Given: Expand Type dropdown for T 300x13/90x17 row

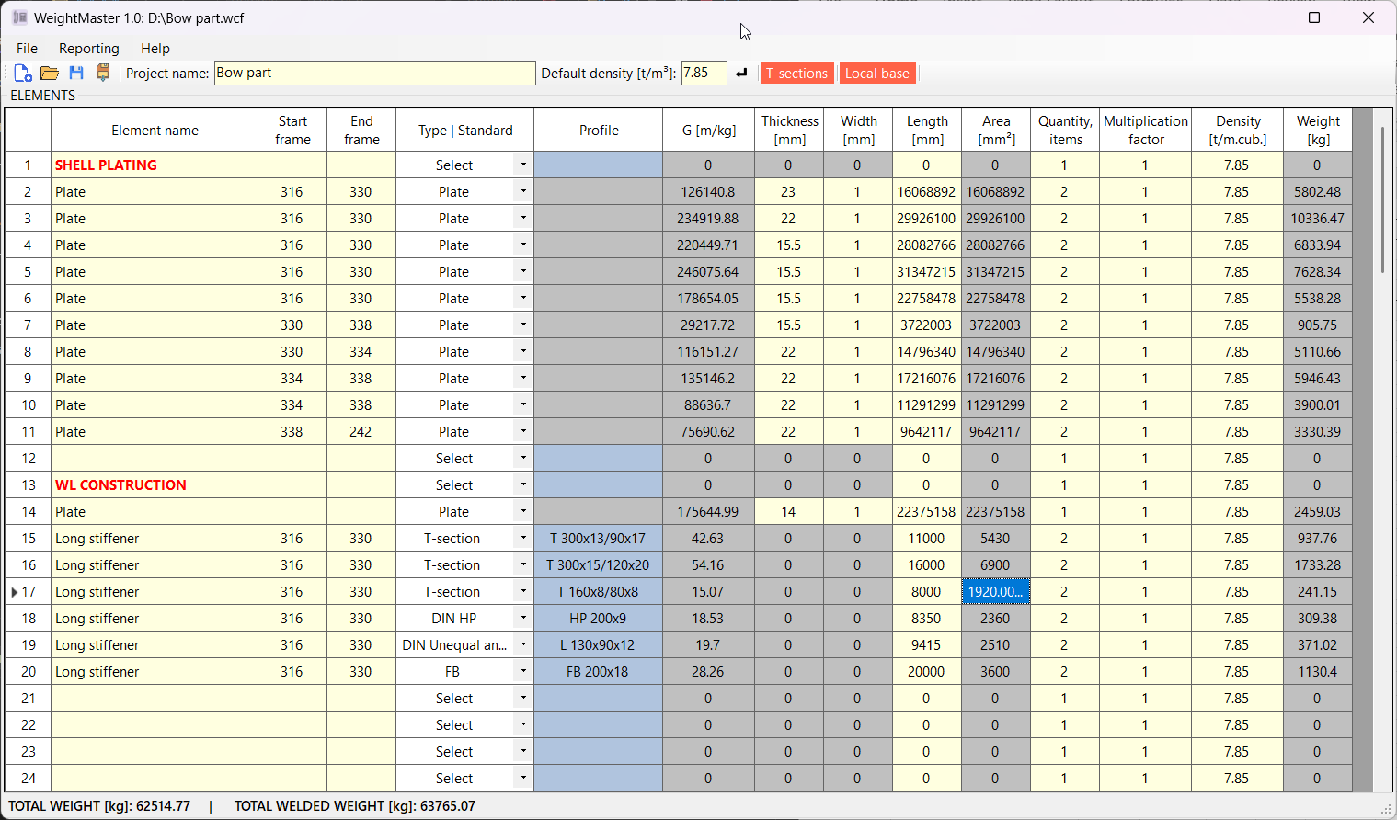Looking at the screenshot, I should [523, 539].
